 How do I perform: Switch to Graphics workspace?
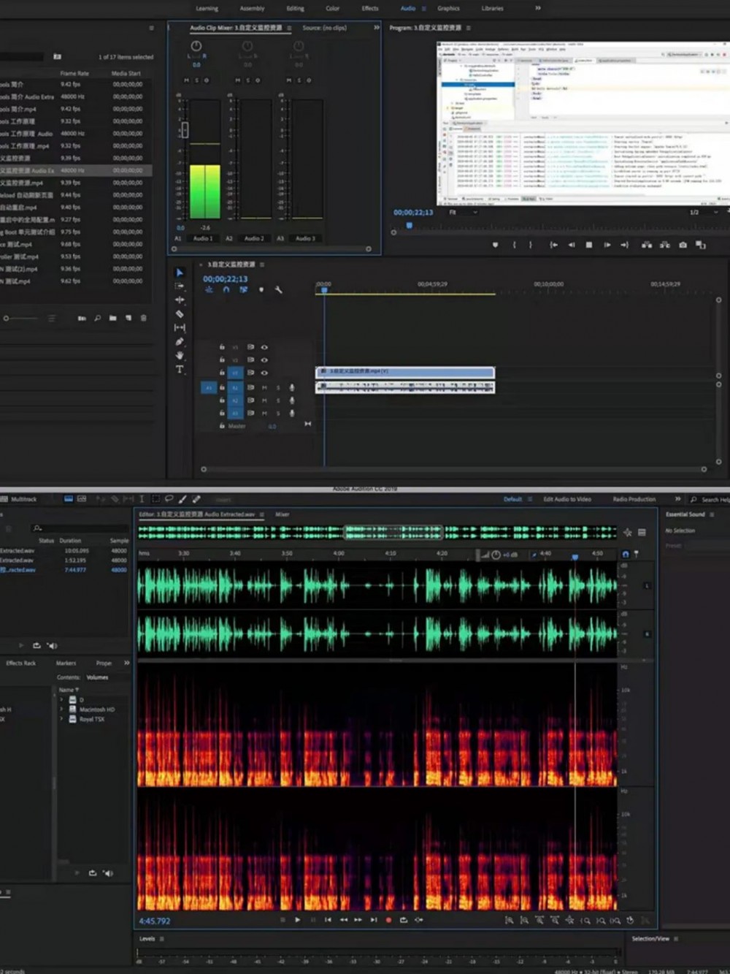pyautogui.click(x=448, y=8)
